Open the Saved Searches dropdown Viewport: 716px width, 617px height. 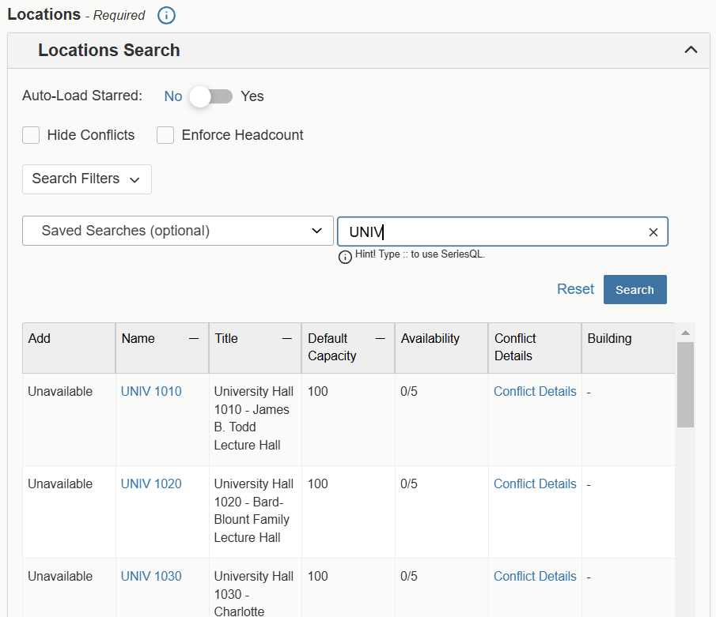(x=178, y=231)
